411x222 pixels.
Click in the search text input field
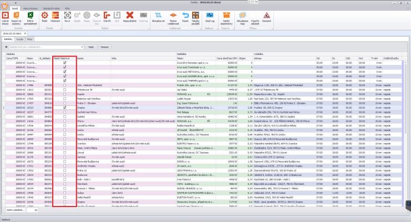coord(45,47)
